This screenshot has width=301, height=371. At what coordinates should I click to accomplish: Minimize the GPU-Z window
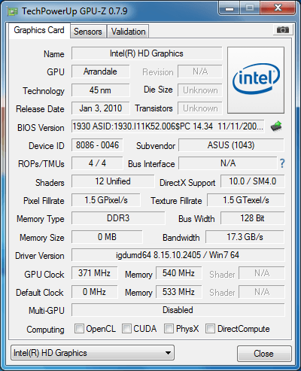click(230, 8)
